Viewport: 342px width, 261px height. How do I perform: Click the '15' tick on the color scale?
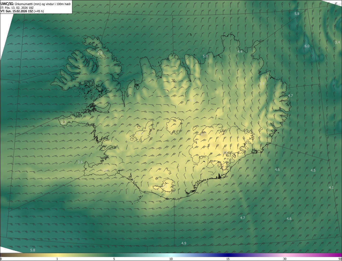point(228,259)
